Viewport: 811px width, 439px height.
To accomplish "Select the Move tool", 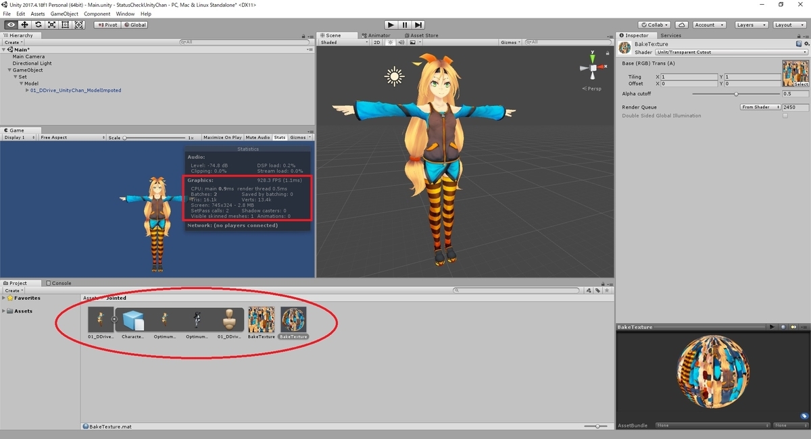I will click(x=24, y=25).
